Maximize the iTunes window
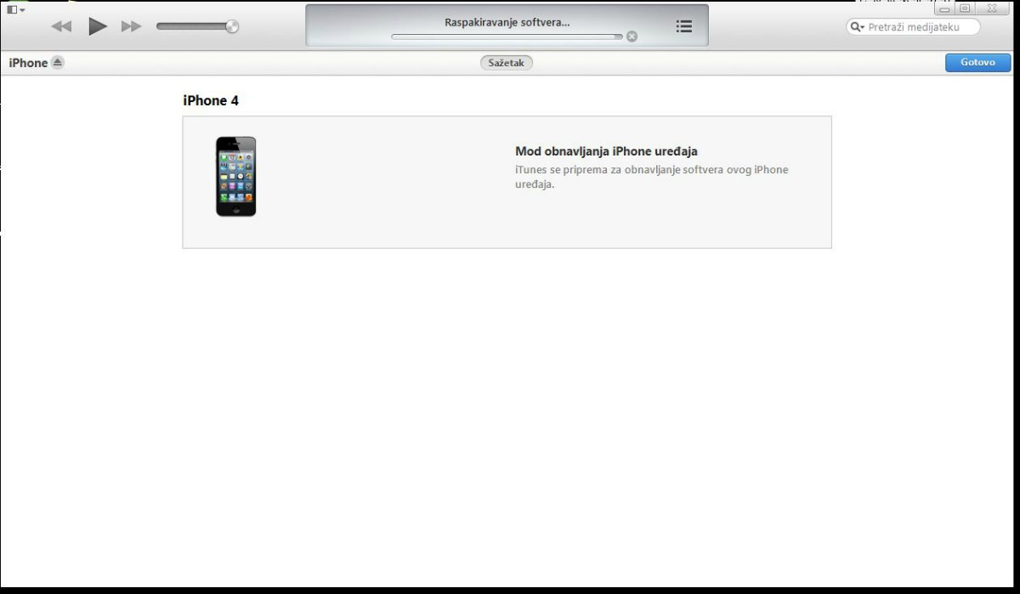The image size is (1020, 594). 965,8
